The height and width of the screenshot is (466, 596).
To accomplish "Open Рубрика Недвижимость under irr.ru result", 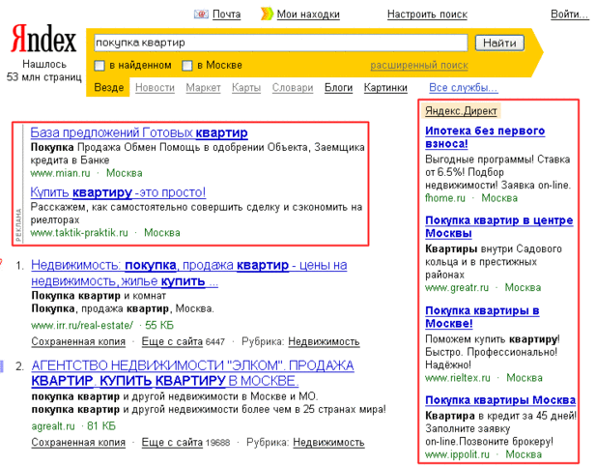I will pos(324,341).
